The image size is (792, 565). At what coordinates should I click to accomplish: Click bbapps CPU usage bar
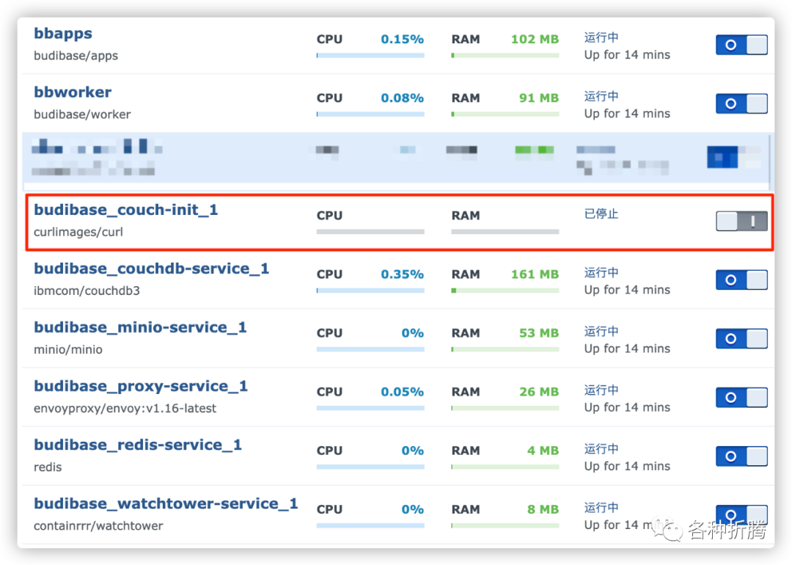370,56
